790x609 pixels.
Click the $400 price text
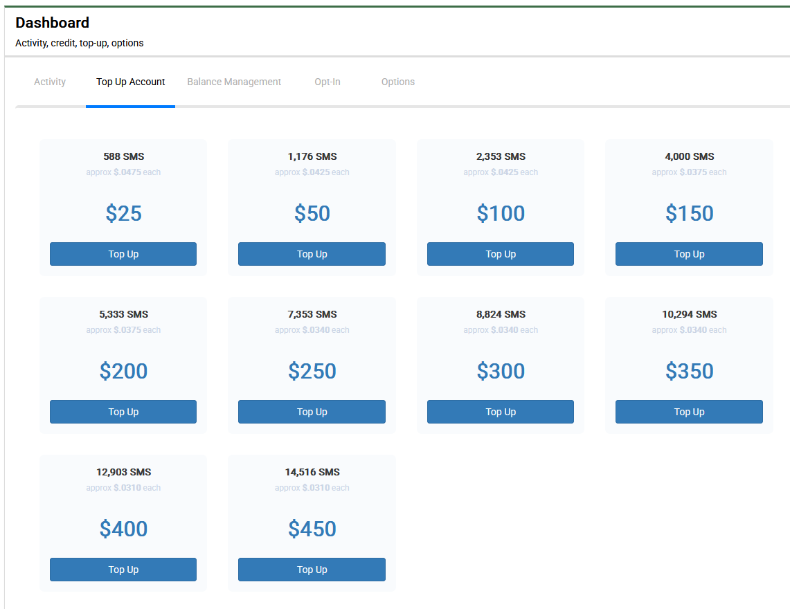coord(123,529)
